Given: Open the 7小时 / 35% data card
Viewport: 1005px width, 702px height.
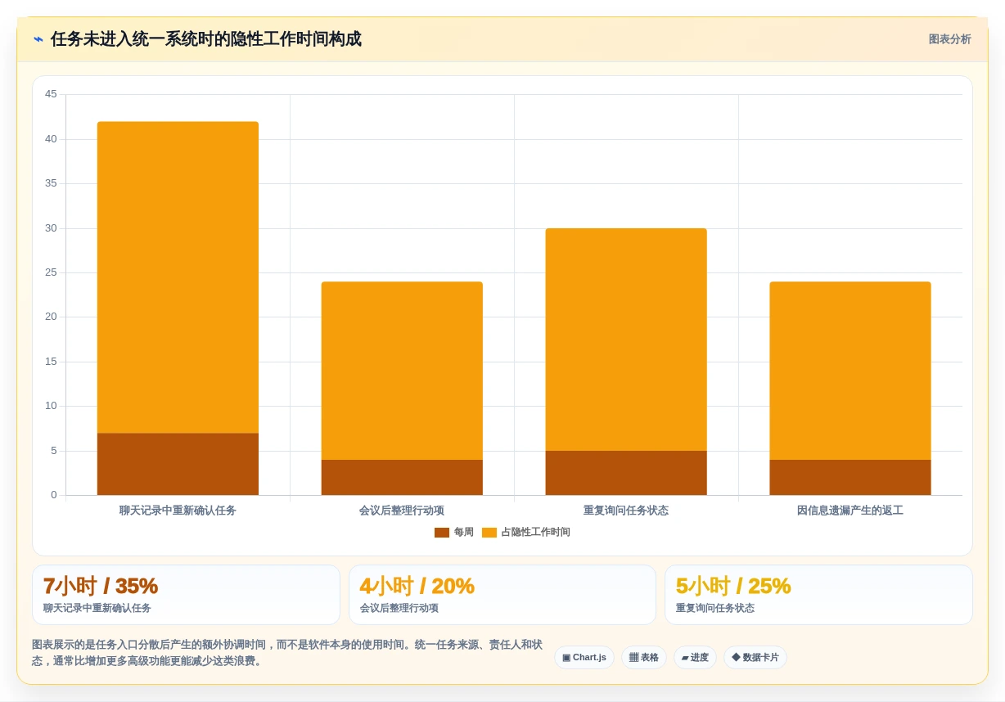Looking at the screenshot, I should pyautogui.click(x=186, y=595).
